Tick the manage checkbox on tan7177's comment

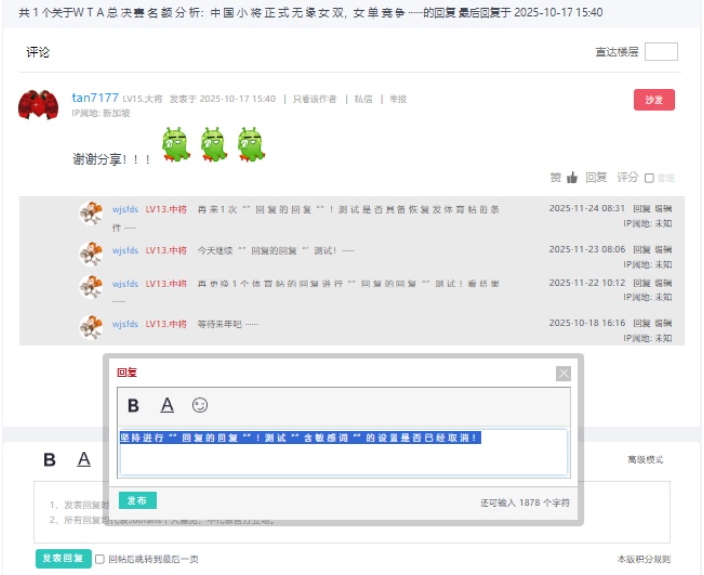pos(649,178)
